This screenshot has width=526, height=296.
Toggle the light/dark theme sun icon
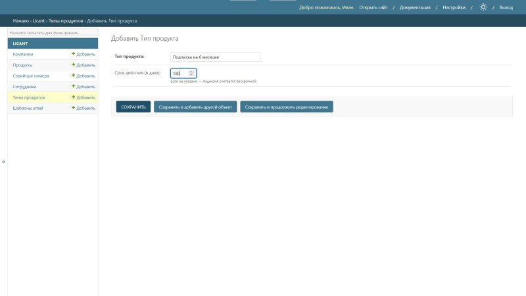[483, 7]
